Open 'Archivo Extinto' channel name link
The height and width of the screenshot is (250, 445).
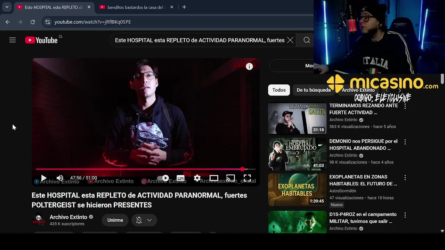[68, 217]
